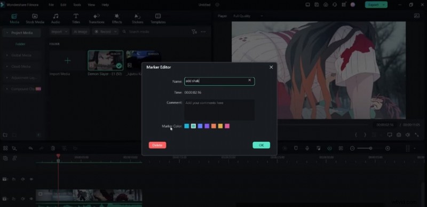
Task: Choose the pink marker color swatch
Action: pos(227,126)
